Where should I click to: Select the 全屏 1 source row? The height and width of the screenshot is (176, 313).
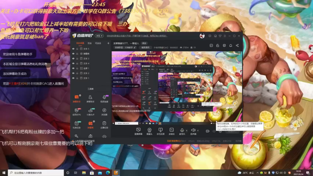[91, 68]
